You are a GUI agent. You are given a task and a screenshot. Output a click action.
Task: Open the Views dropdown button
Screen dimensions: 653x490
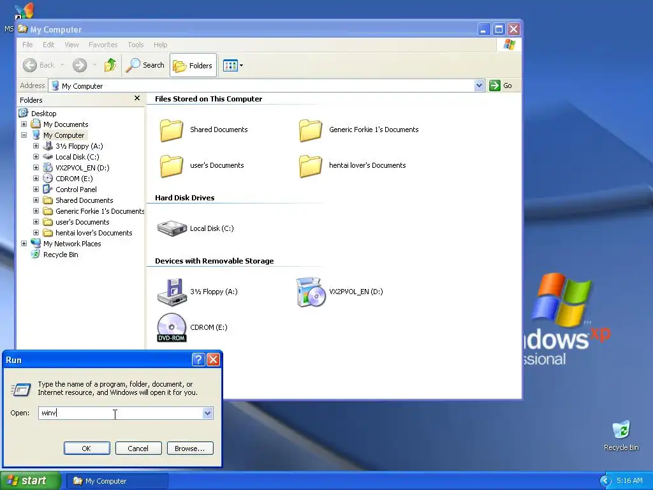tap(233, 66)
